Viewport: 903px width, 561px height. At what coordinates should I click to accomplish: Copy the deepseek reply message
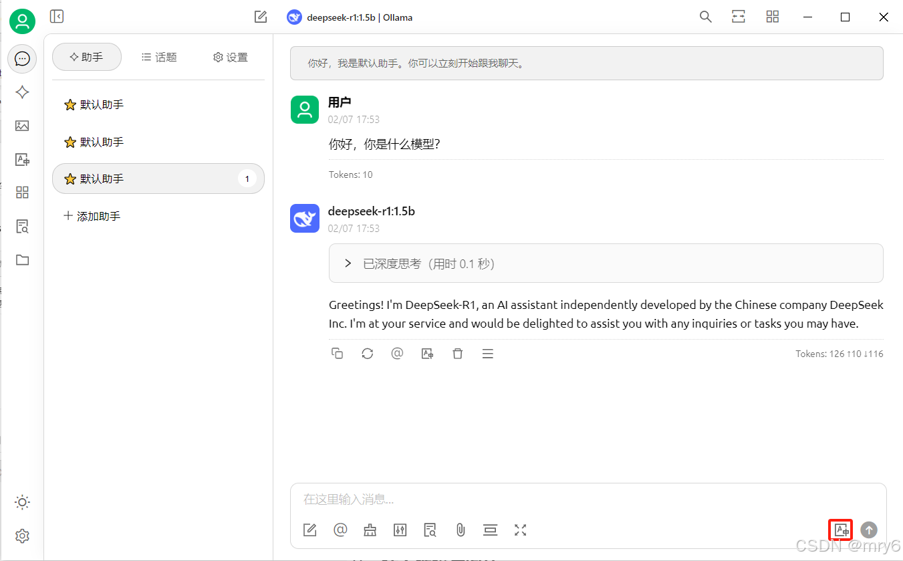tap(338, 354)
